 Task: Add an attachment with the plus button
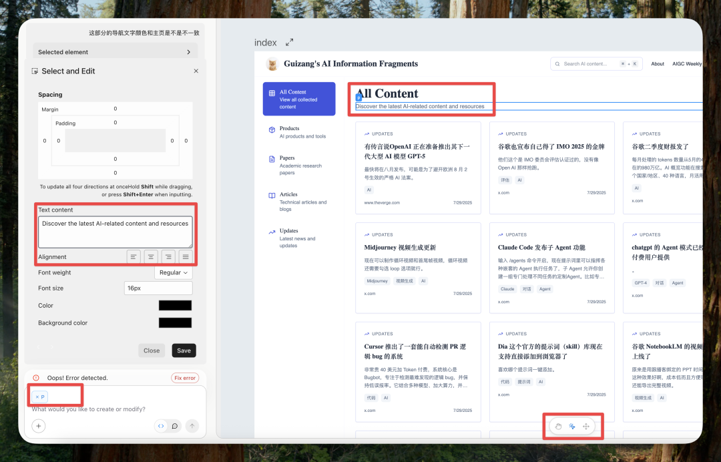point(39,426)
